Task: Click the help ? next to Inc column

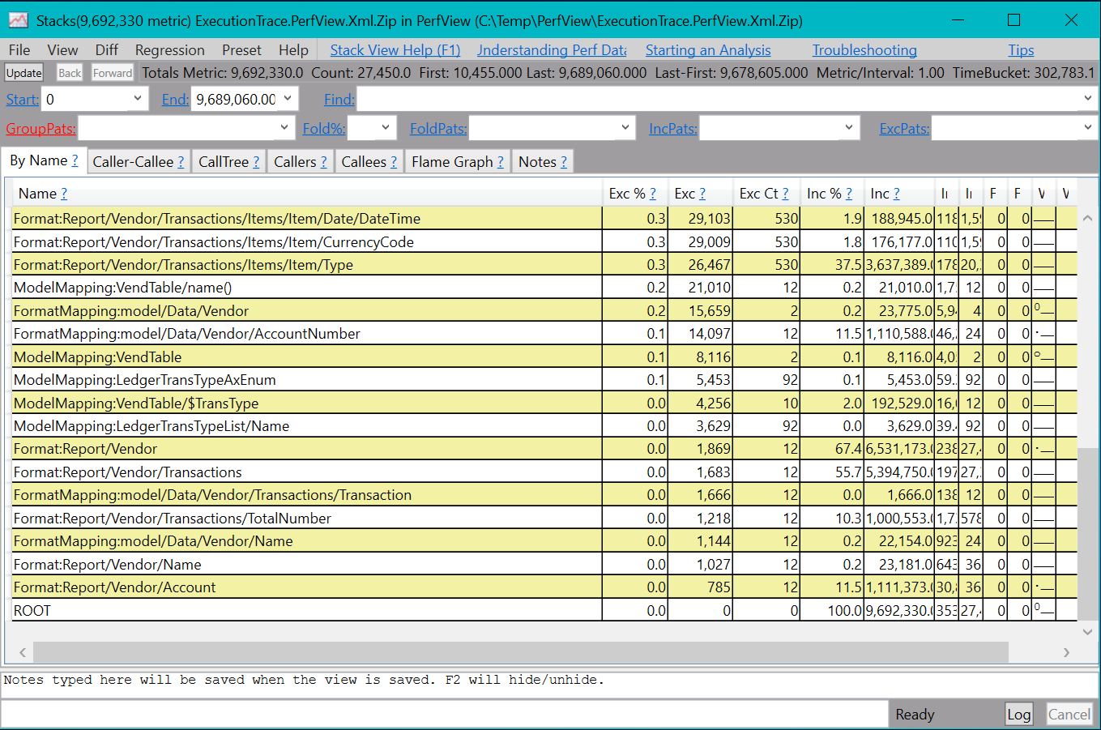Action: click(897, 194)
